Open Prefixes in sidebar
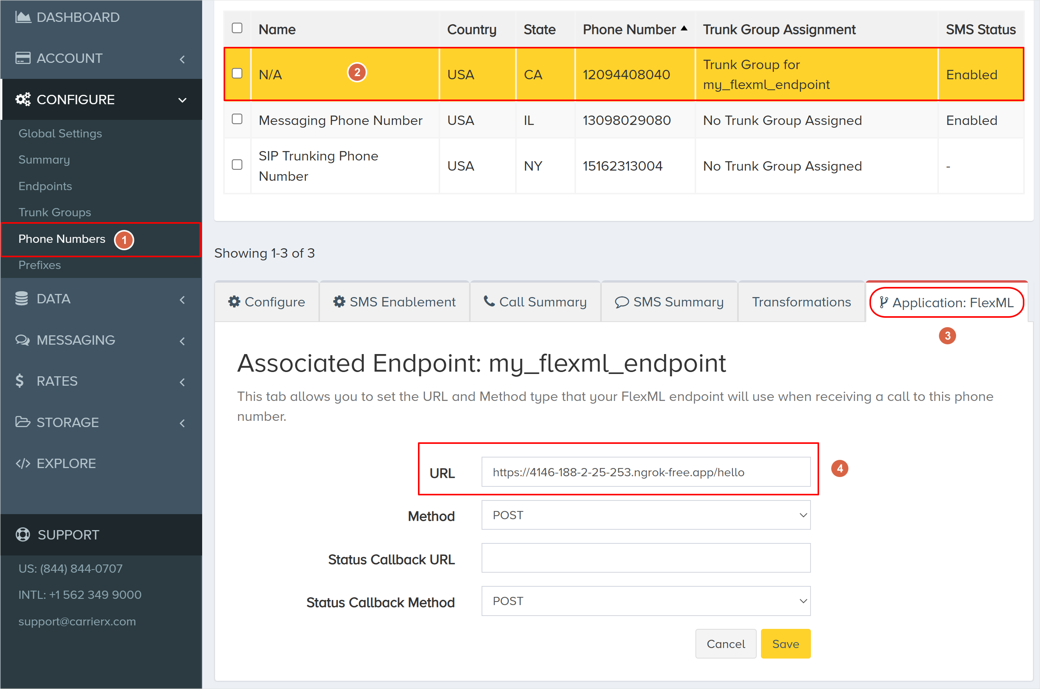The image size is (1040, 689). coord(39,265)
